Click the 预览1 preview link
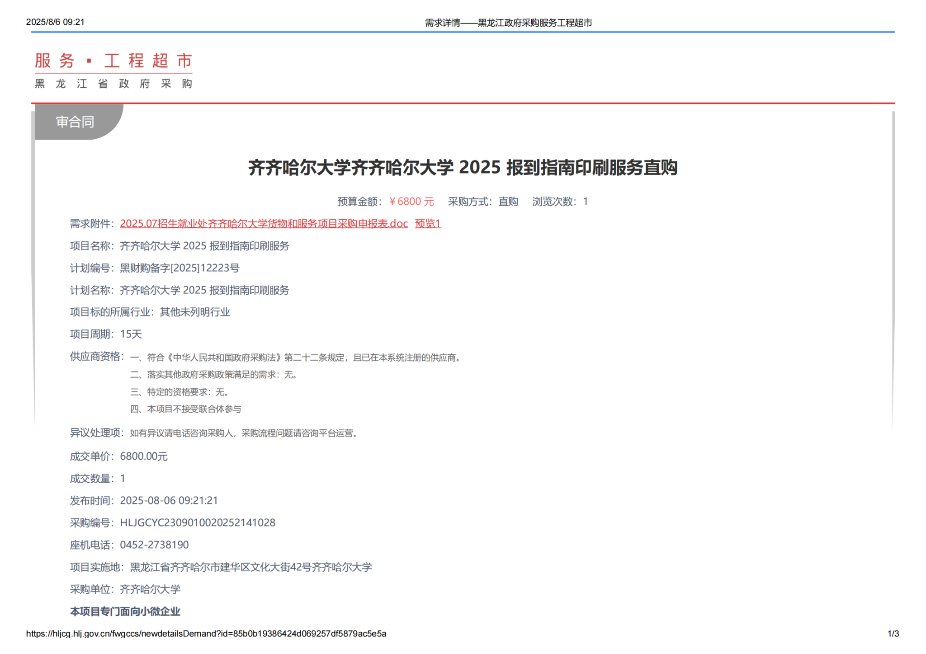926x654 pixels. [427, 224]
